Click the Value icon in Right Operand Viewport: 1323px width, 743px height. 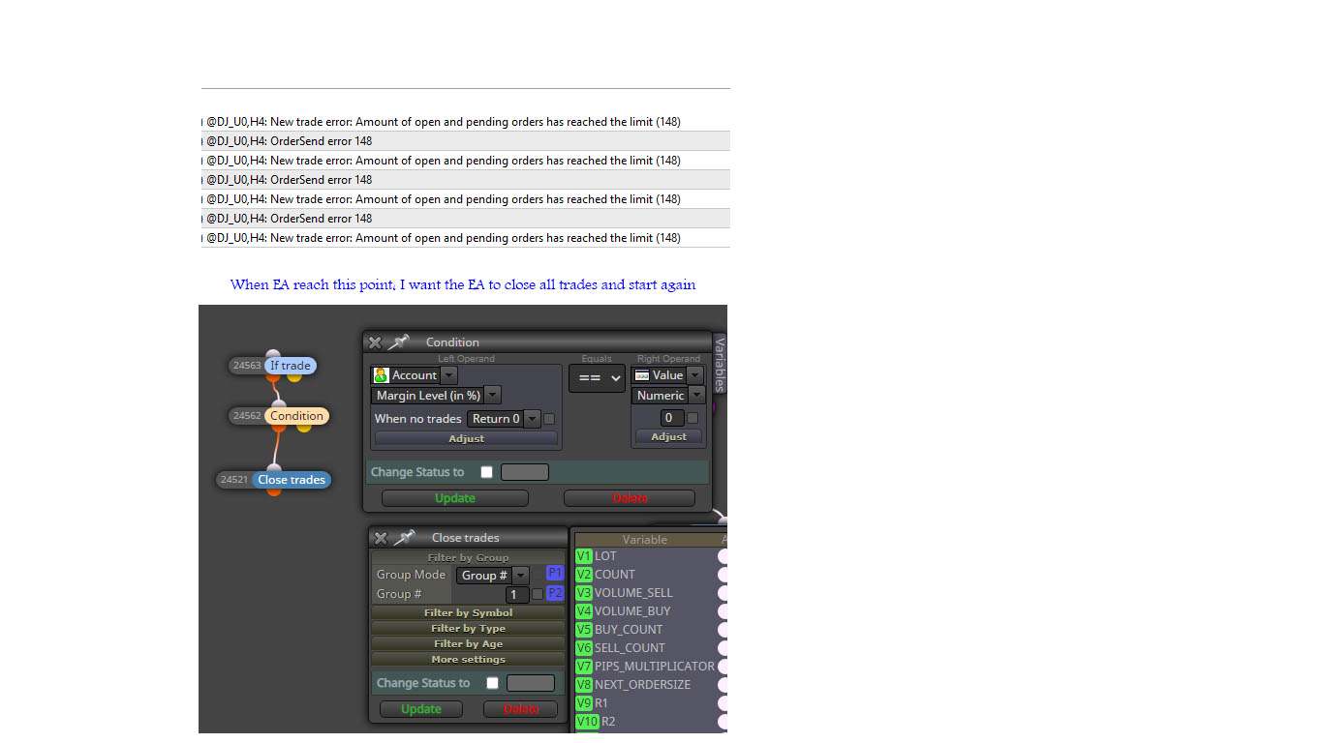pyautogui.click(x=641, y=375)
